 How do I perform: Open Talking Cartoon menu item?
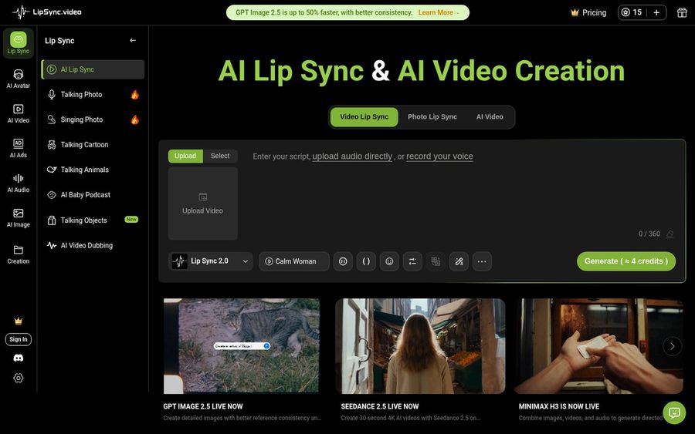[93, 145]
